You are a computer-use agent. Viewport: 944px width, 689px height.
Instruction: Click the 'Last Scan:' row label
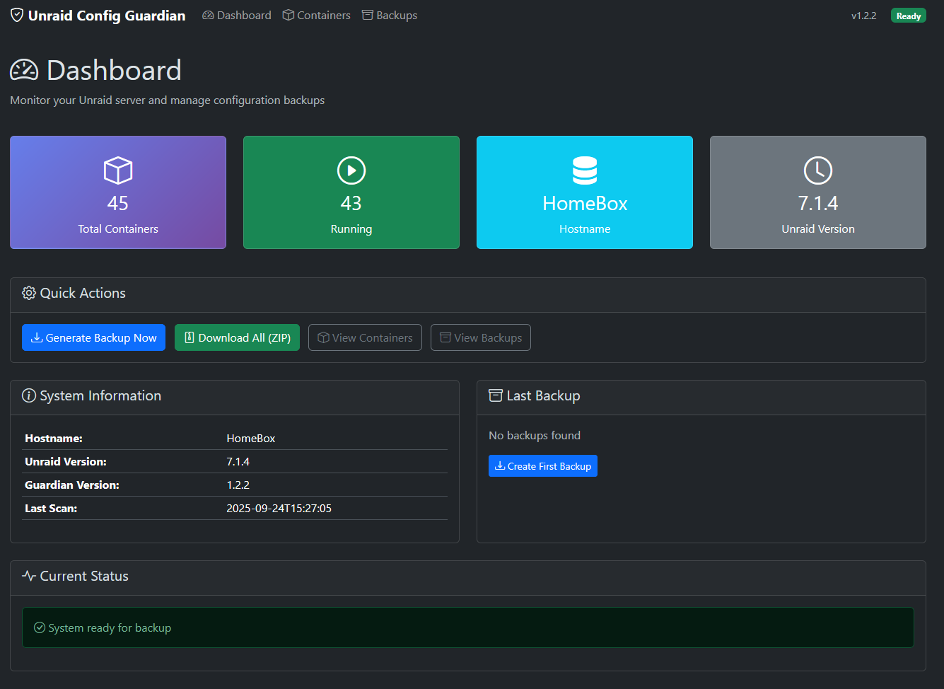[x=51, y=508]
